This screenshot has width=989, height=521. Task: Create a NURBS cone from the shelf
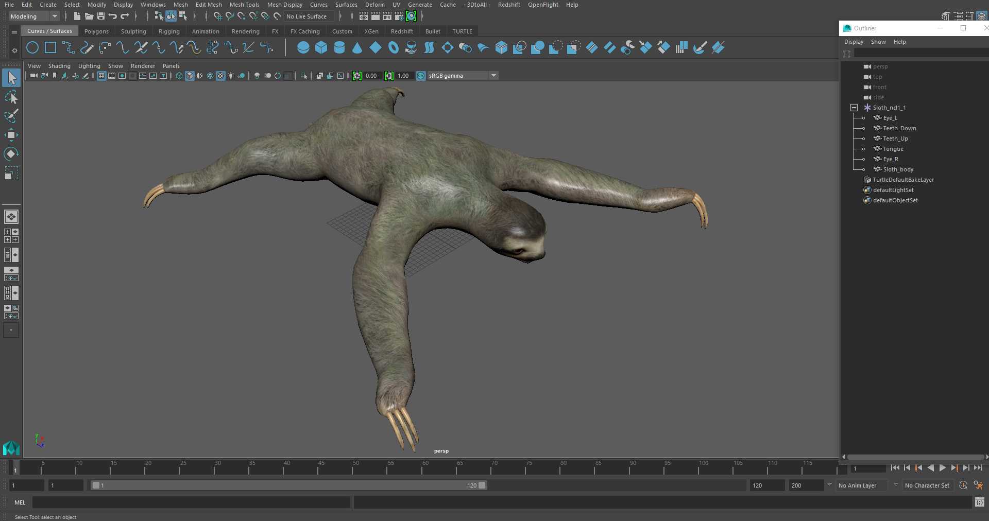(357, 48)
